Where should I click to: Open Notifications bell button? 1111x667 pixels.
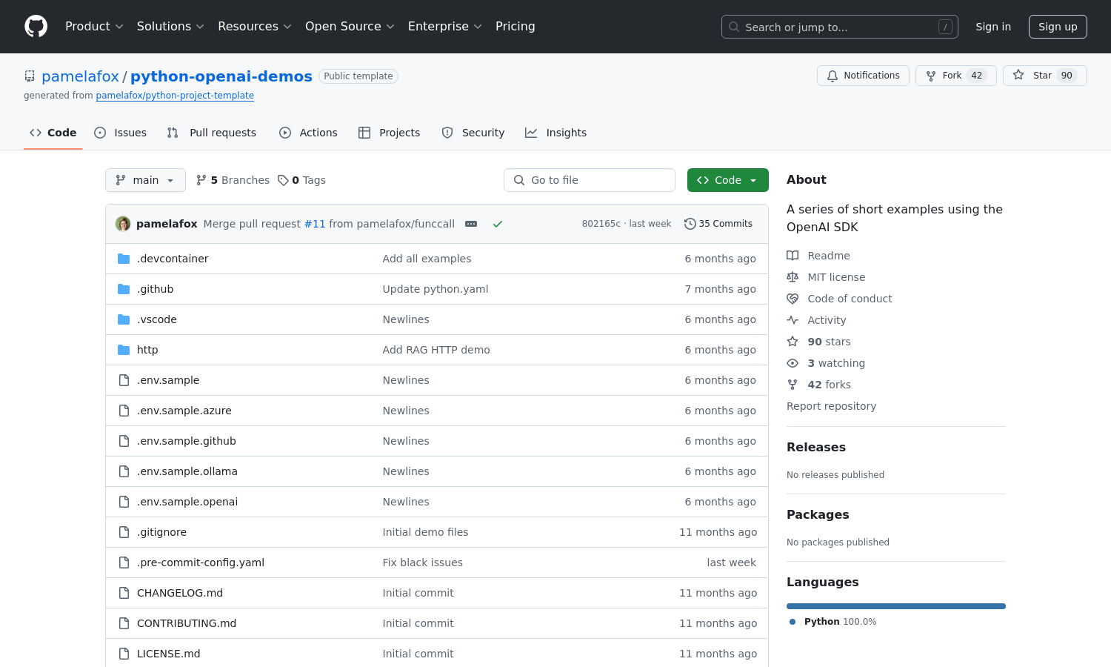863,76
